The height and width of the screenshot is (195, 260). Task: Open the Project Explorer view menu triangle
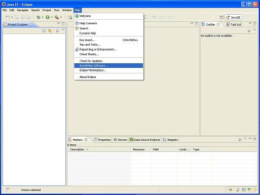(x=63, y=30)
